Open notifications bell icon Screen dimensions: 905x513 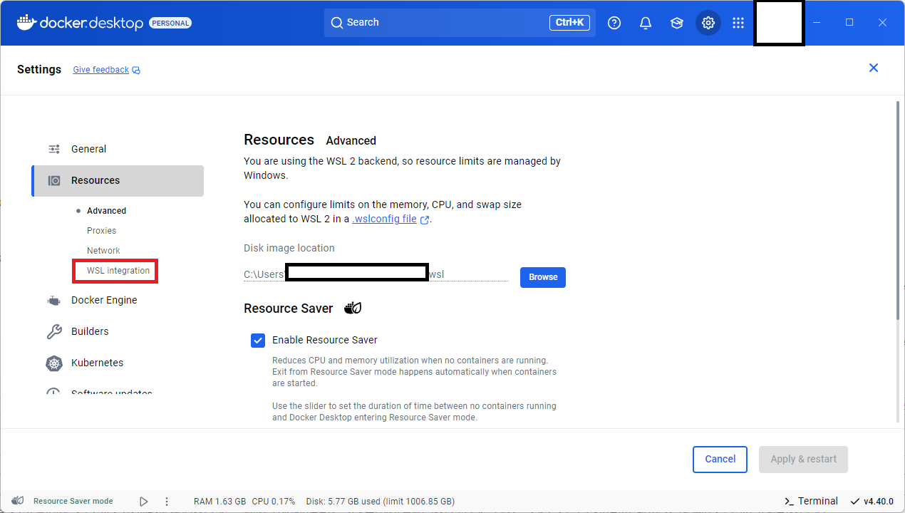coord(646,23)
